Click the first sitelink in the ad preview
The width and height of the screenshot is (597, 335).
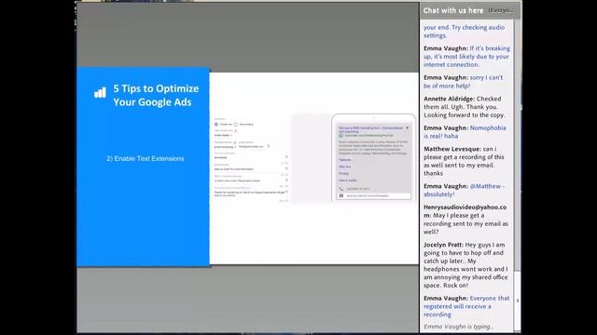point(345,159)
